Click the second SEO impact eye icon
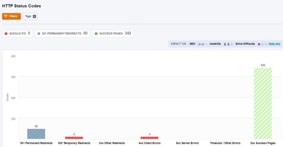The height and width of the screenshot is (147, 283). (203, 44)
